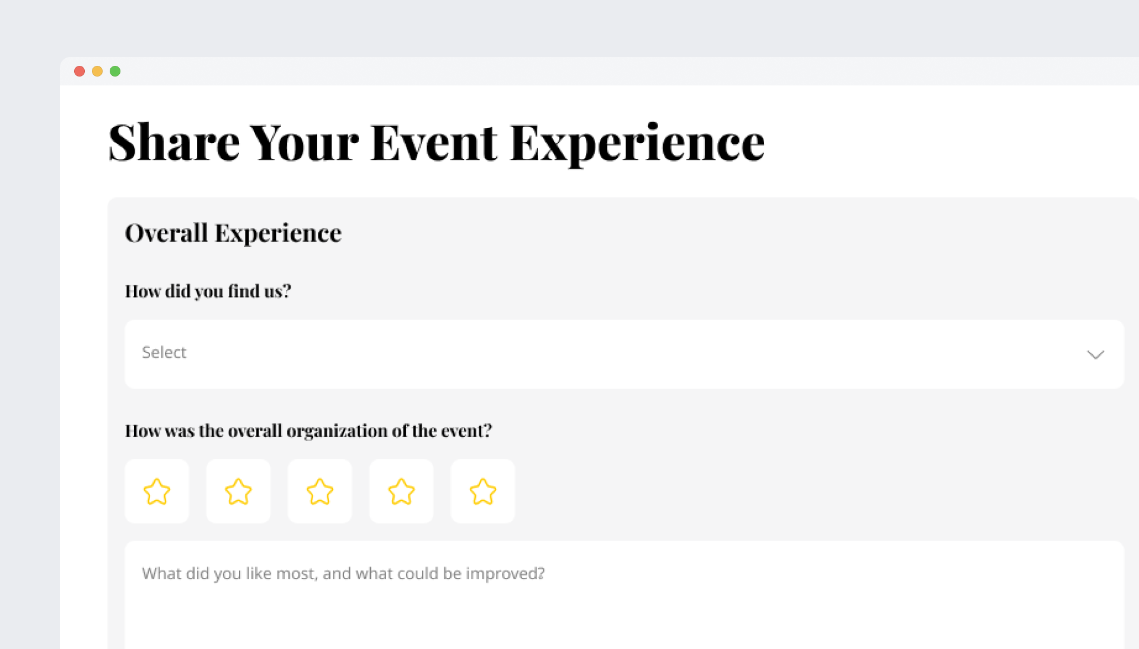Click the dropdown chevron arrow
The height and width of the screenshot is (649, 1139).
tap(1095, 355)
